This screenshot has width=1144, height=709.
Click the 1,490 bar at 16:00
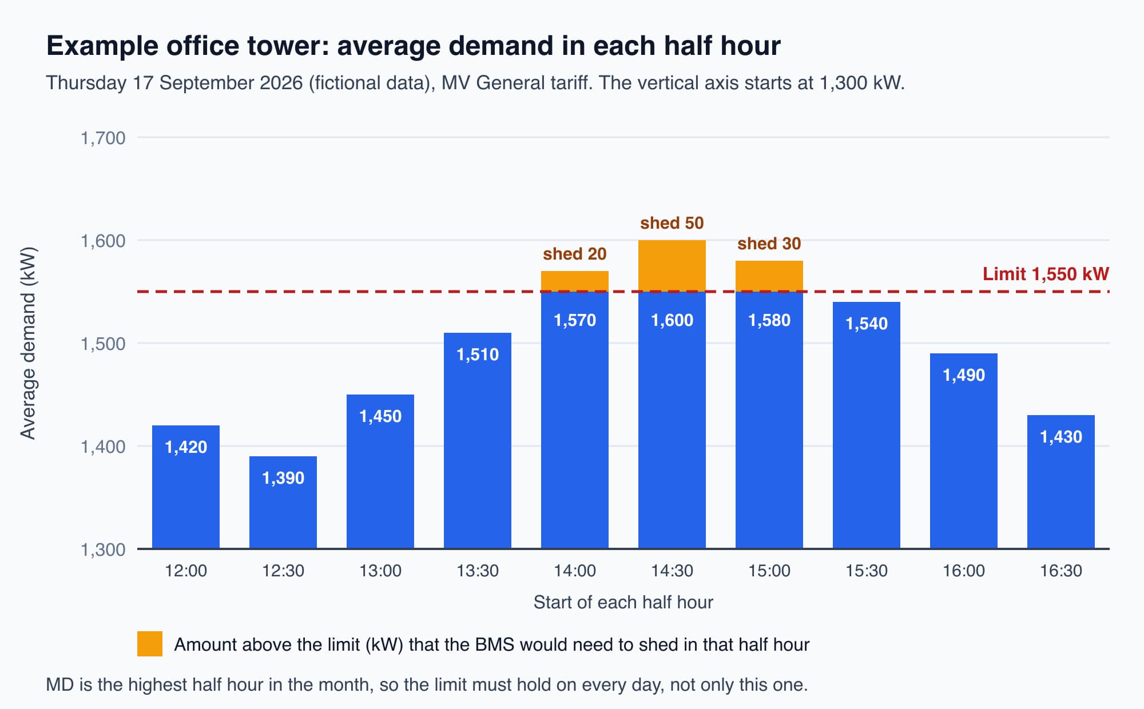coord(964,451)
